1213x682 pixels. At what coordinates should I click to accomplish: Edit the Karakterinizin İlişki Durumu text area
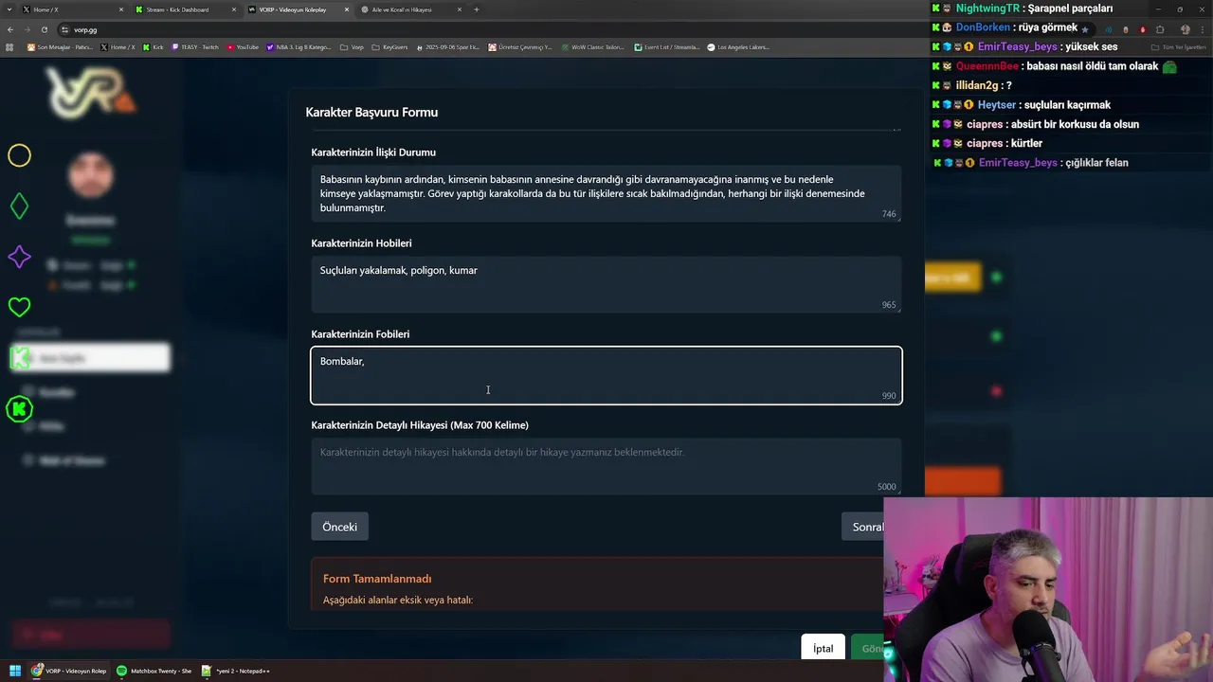tap(606, 193)
